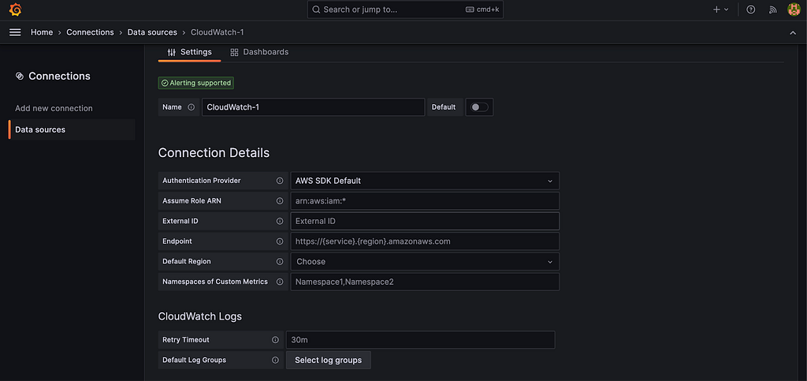
Task: Select Data sources in sidebar
Action: (72, 129)
